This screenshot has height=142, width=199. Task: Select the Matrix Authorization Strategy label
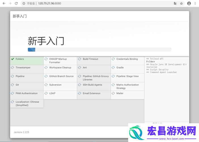[128, 86]
